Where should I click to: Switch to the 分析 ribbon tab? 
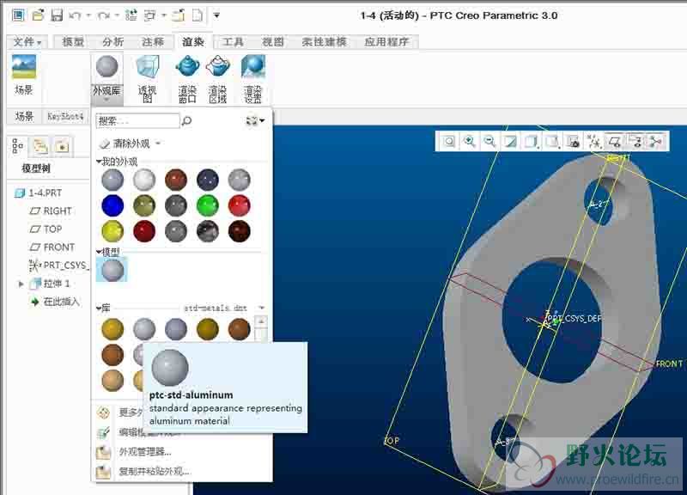click(112, 41)
